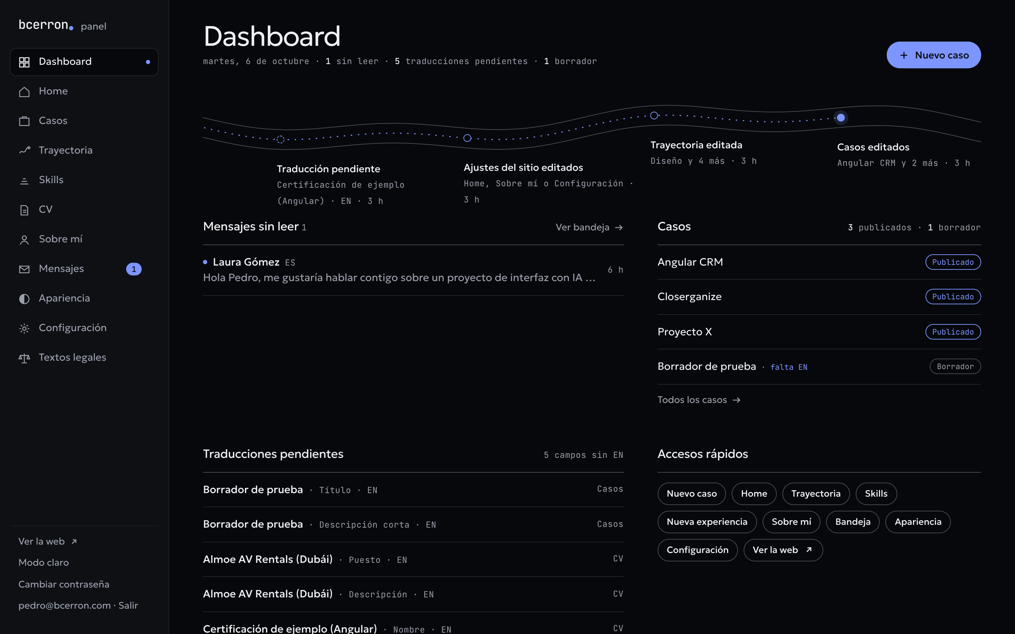Click the Borrador badge on Borrador de prueba
The image size is (1015, 634).
[955, 366]
